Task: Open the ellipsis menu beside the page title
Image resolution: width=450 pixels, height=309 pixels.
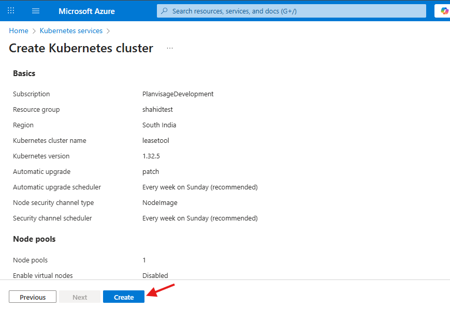Action: 169,48
